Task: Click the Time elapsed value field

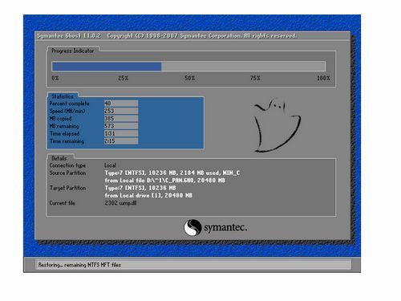Action: [121, 133]
